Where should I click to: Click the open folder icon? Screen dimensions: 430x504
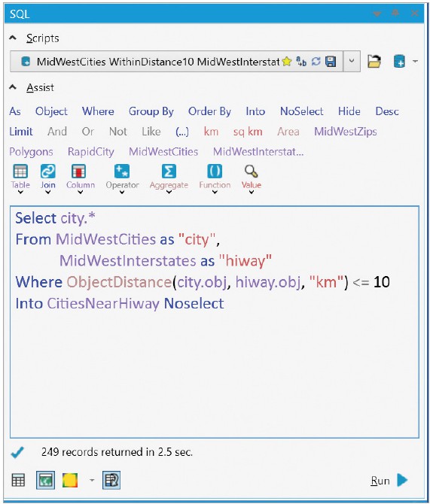(x=374, y=61)
